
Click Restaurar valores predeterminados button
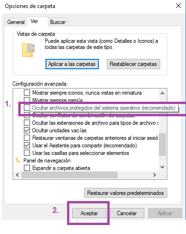click(126, 193)
